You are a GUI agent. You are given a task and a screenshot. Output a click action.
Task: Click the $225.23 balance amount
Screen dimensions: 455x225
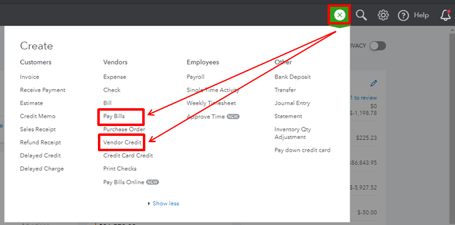[366, 138]
